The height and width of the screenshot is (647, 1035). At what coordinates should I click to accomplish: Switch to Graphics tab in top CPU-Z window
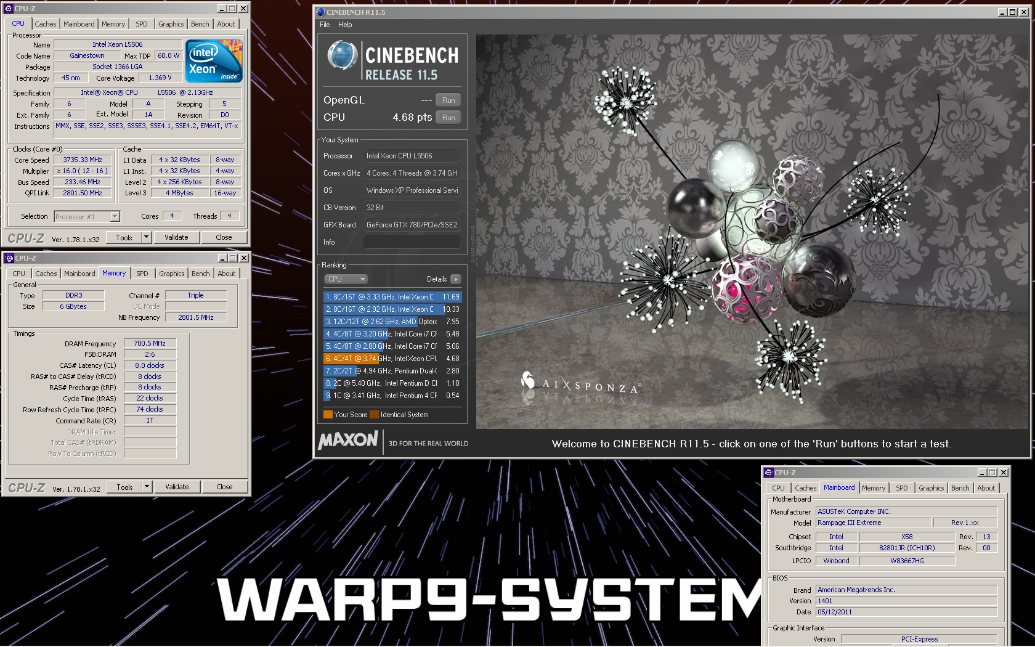171,24
